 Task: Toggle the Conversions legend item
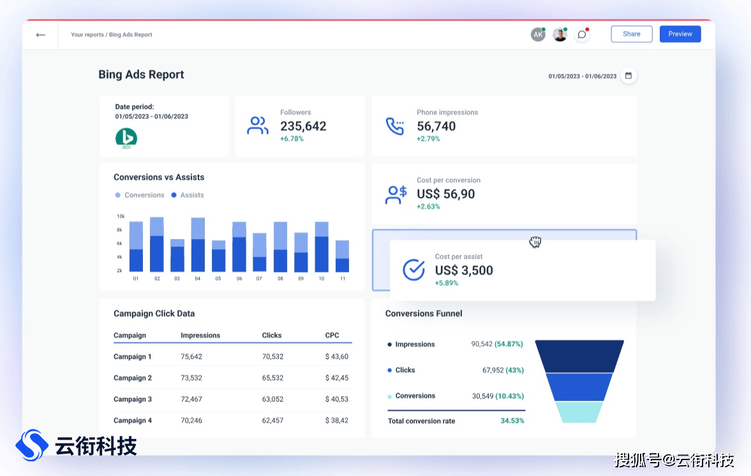[x=140, y=195]
